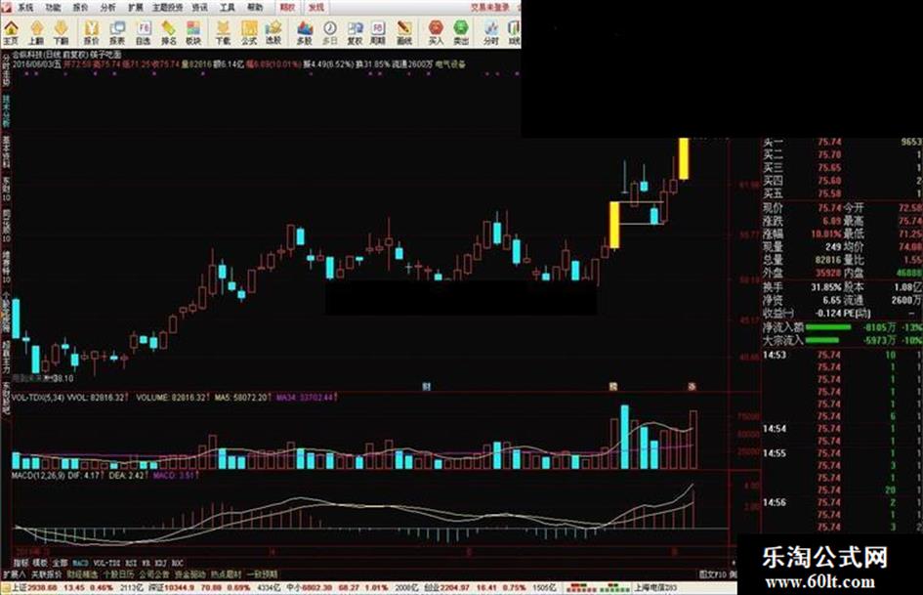923x595 pixels.
Task: Click the 下载 download icon
Action: click(x=223, y=32)
